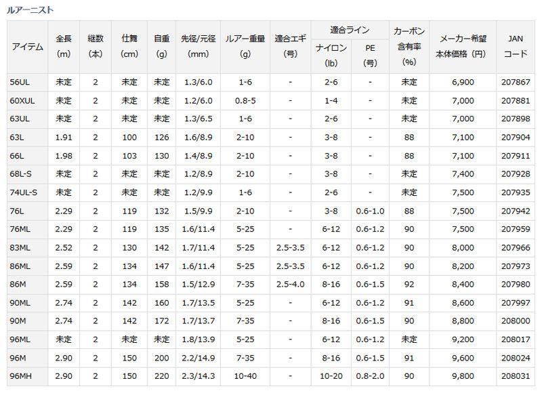Click the 適合エギ (号) header

pos(291,47)
